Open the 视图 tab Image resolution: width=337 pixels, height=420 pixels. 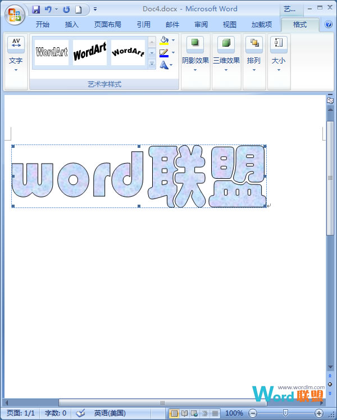coord(230,25)
